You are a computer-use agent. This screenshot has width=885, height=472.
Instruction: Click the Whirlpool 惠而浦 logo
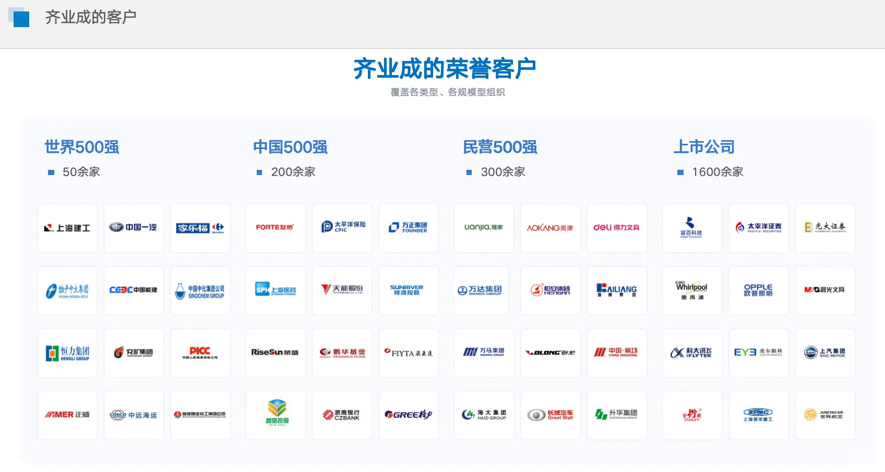[692, 291]
